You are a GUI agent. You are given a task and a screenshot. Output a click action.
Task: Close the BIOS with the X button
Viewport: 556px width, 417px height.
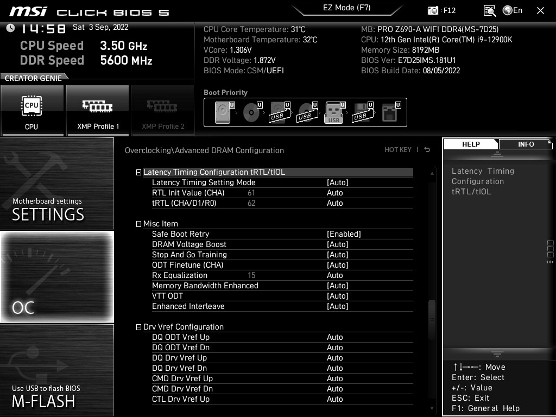(540, 11)
